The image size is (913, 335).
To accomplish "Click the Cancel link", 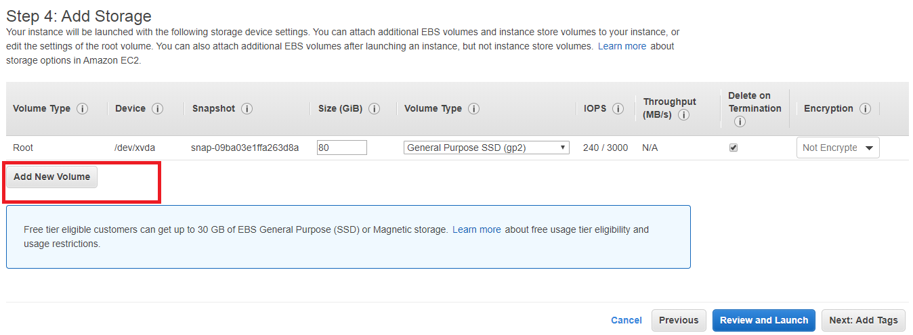I will pos(627,320).
